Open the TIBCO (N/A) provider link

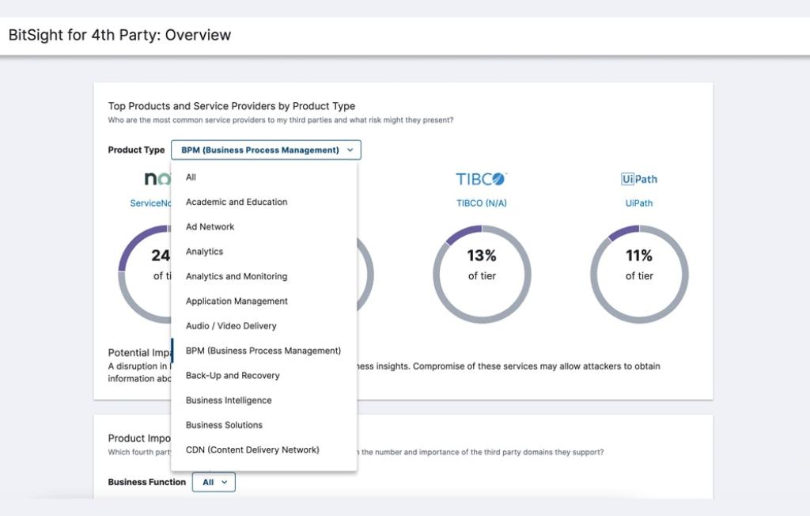point(481,203)
